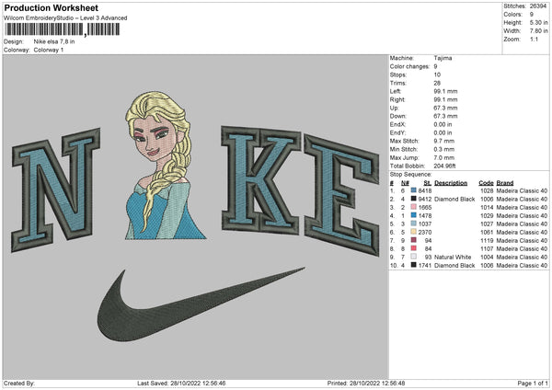The width and height of the screenshot is (552, 390).
Task: Click the embroidered letter E
Action: pyautogui.click(x=342, y=194)
